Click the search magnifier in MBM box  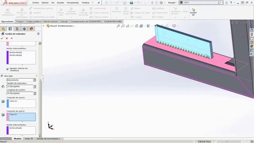(x=219, y=3)
